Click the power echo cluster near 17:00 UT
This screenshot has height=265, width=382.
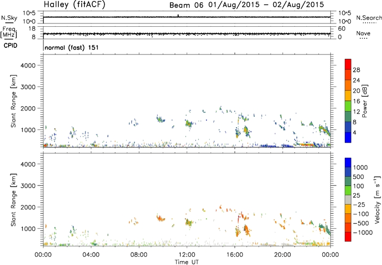pyautogui.click(x=246, y=132)
